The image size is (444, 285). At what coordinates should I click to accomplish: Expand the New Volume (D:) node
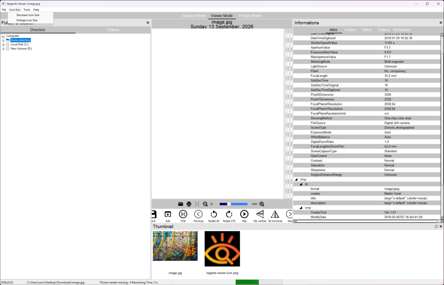[x=3, y=49]
